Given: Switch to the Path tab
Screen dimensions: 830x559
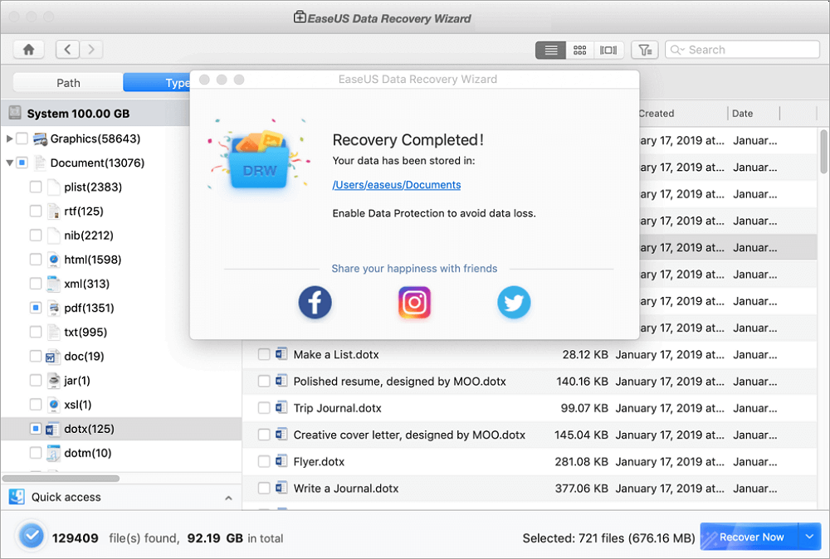Looking at the screenshot, I should (x=68, y=83).
